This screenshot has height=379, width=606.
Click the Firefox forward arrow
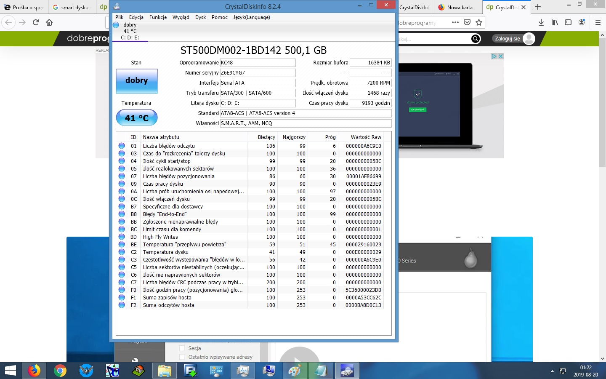[x=22, y=22]
